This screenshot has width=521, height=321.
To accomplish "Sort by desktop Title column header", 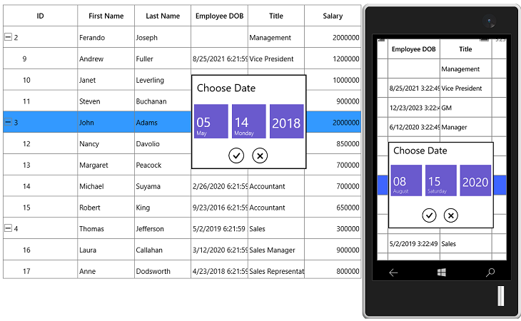I will (276, 16).
